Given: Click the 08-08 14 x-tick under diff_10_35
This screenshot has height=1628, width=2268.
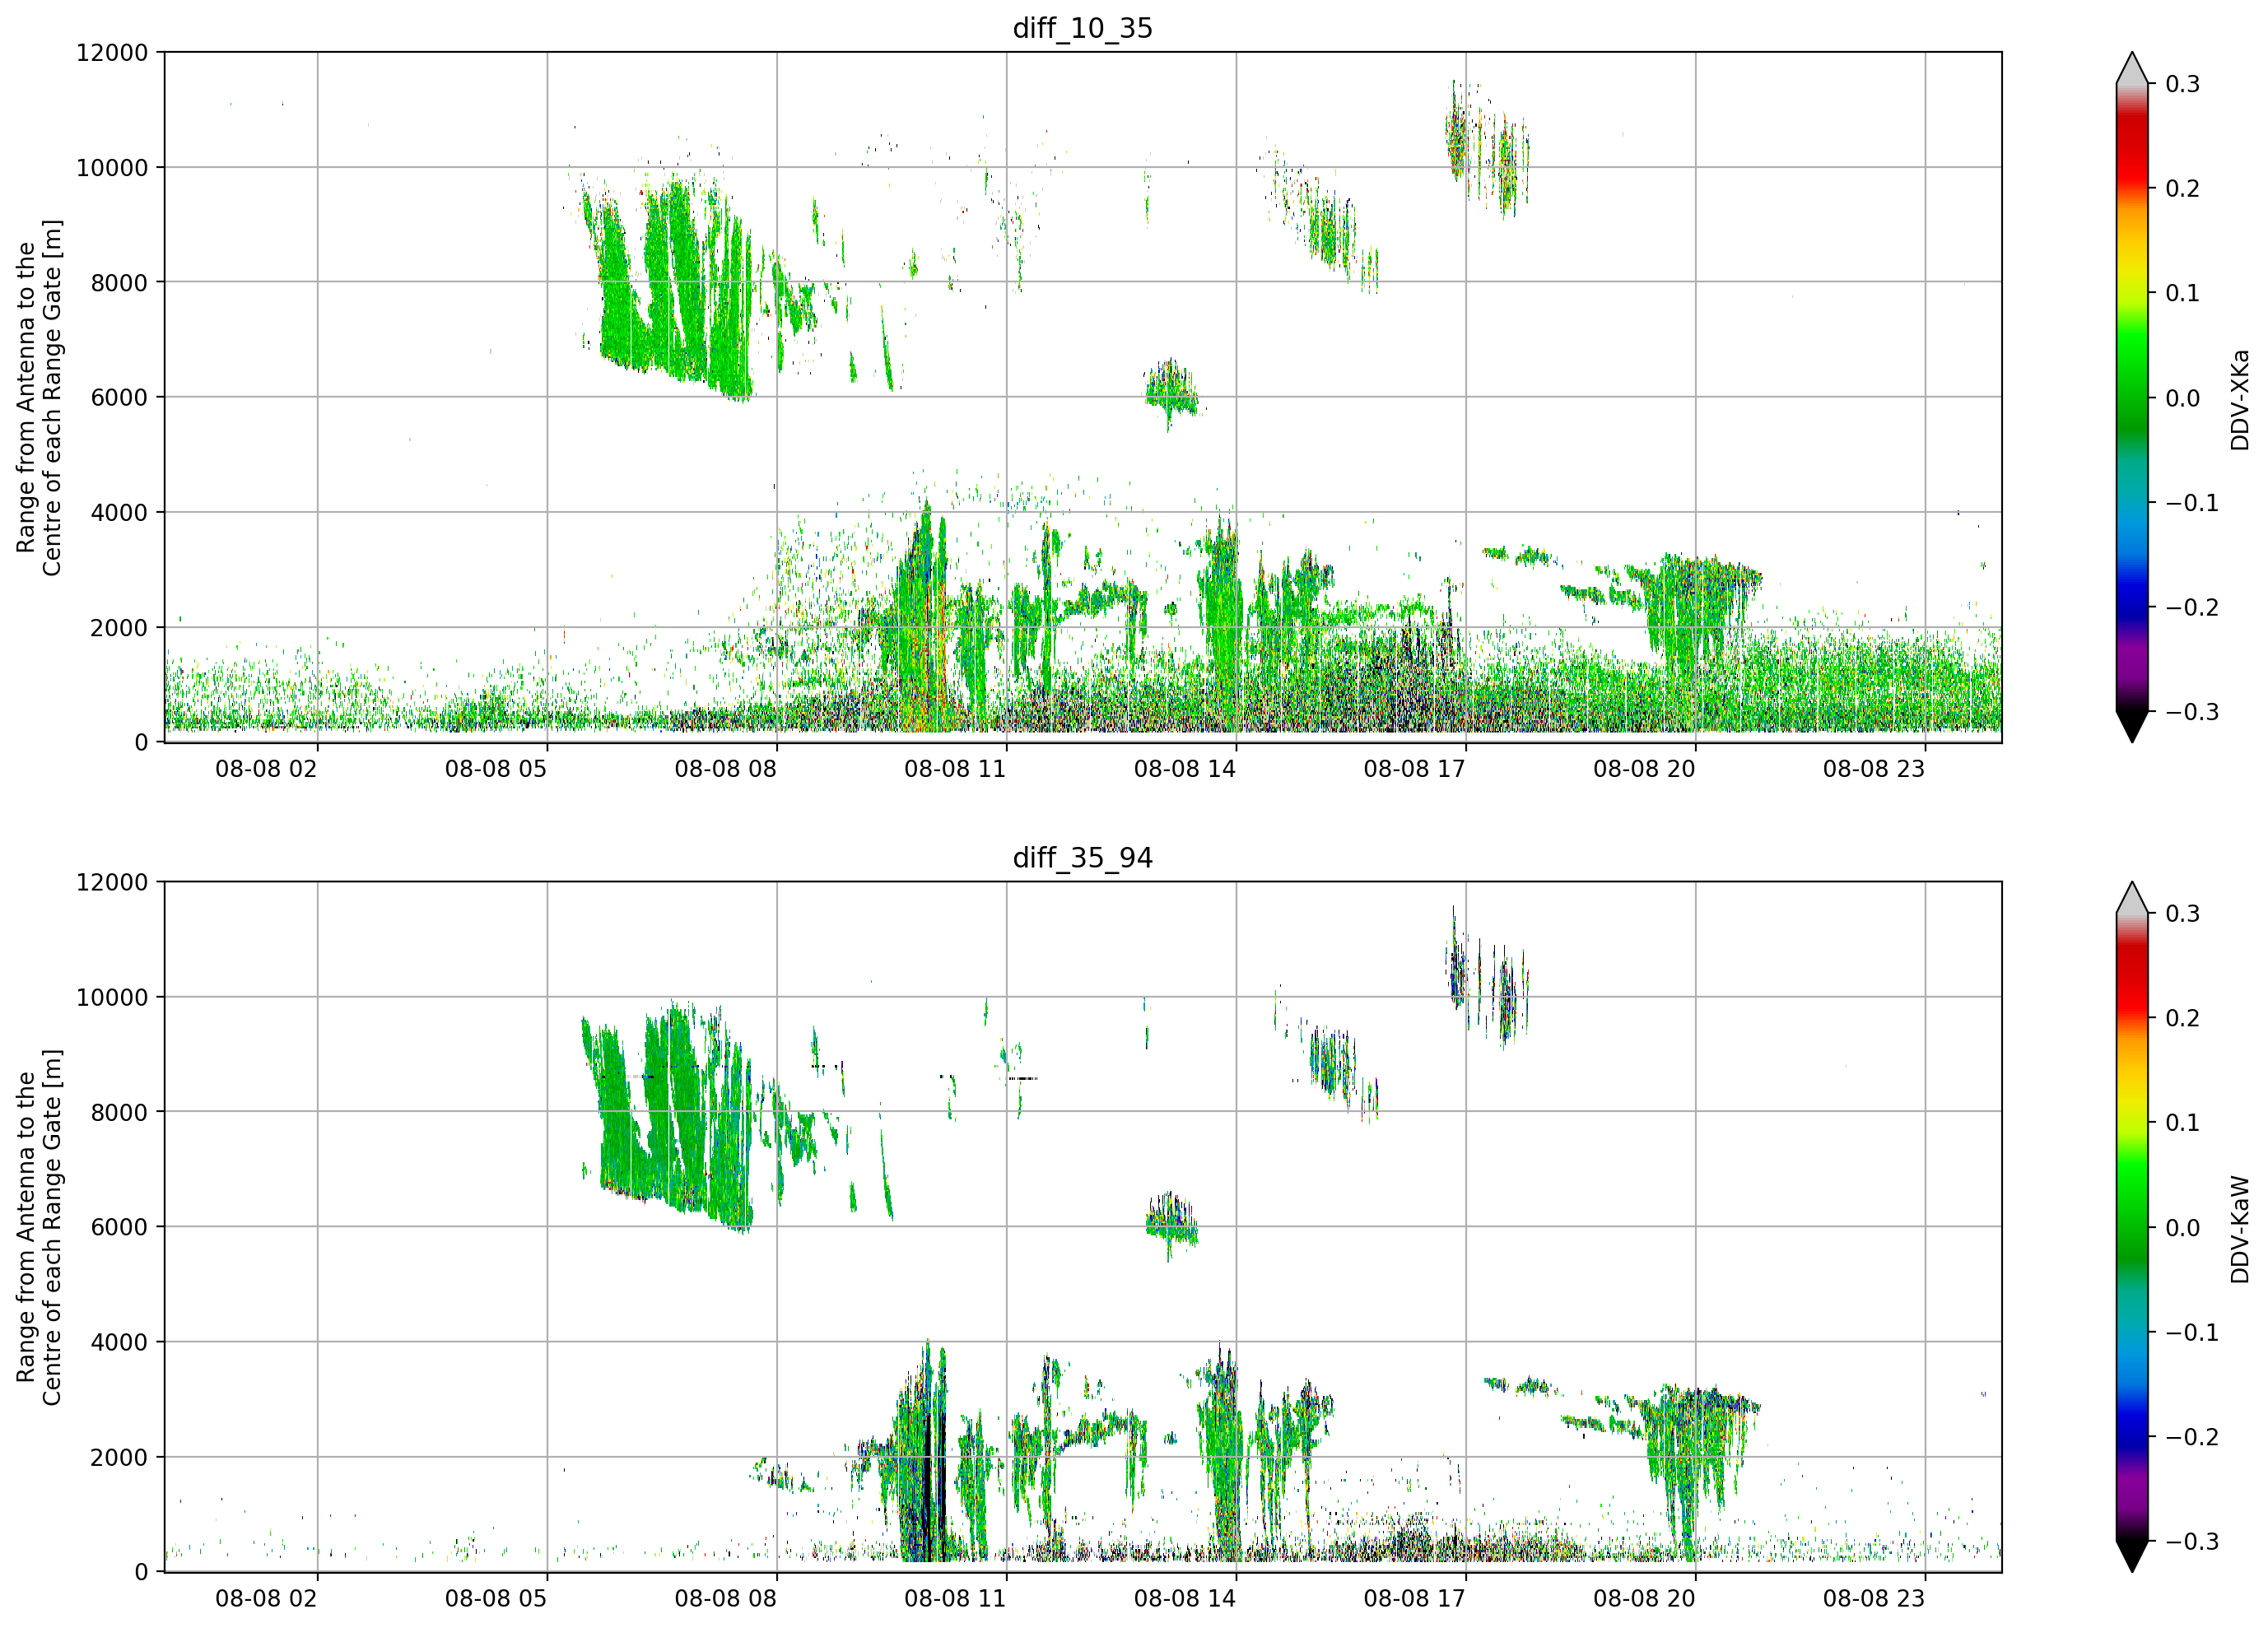Looking at the screenshot, I should point(1185,769).
